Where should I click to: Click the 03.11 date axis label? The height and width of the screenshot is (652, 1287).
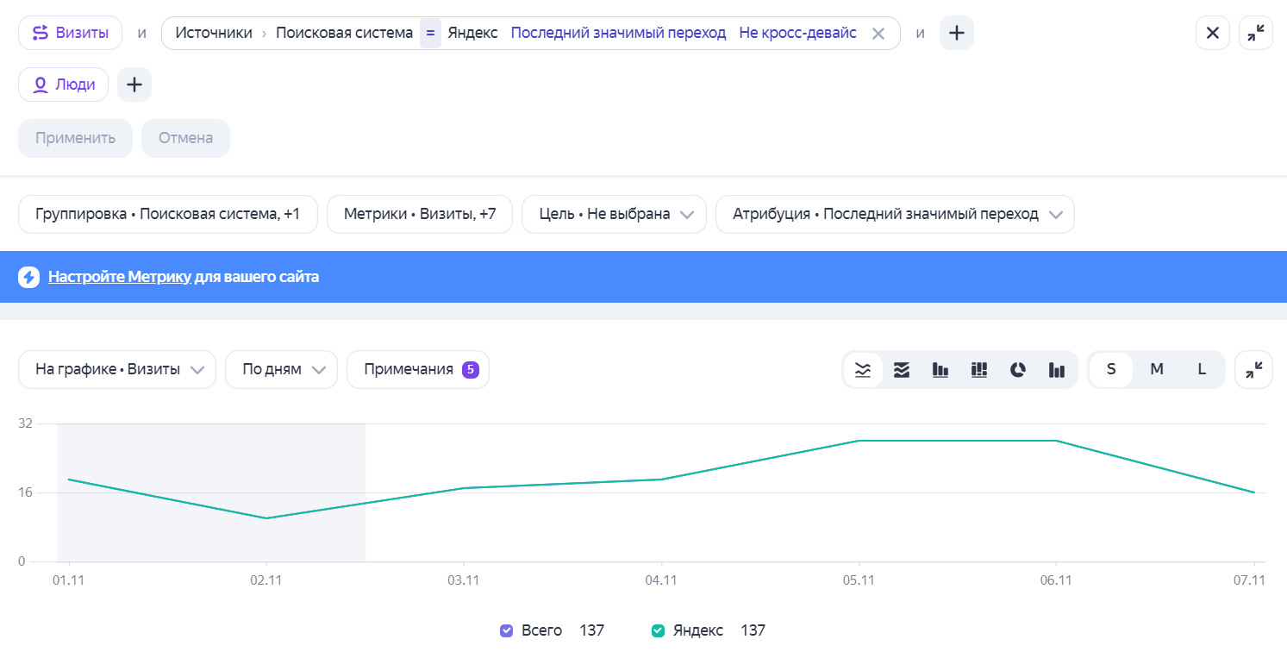coord(463,580)
